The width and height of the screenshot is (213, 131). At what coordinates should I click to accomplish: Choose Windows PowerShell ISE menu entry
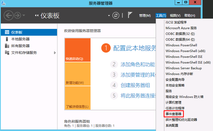pos(184,57)
